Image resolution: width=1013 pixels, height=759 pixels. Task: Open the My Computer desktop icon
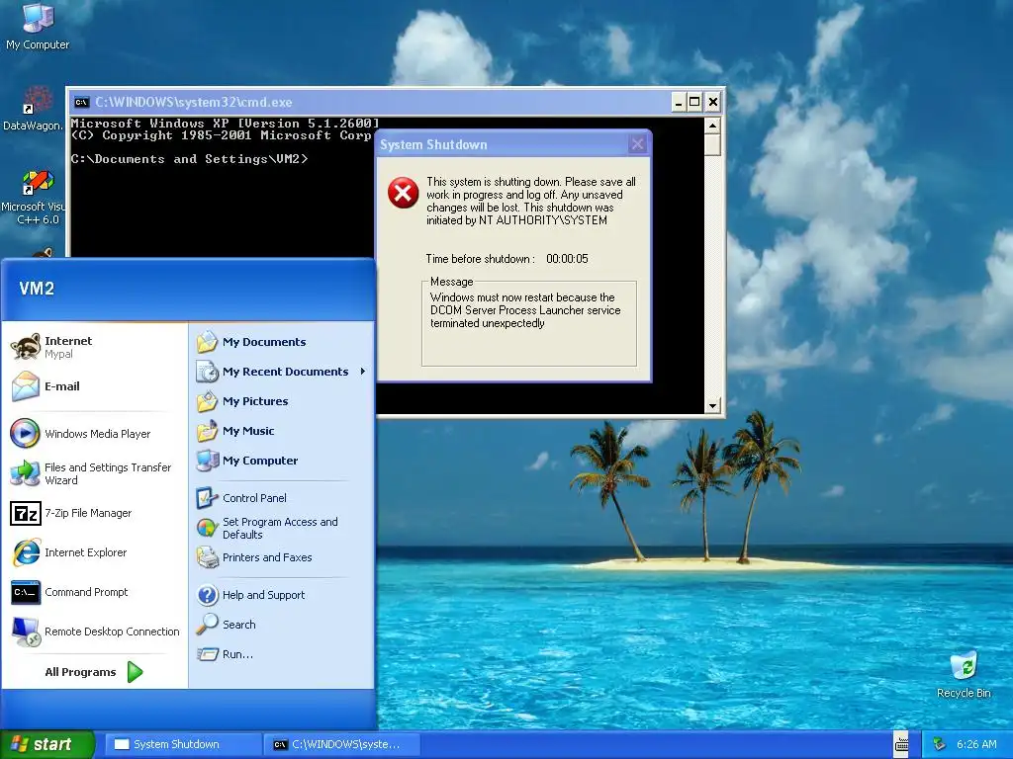click(38, 26)
